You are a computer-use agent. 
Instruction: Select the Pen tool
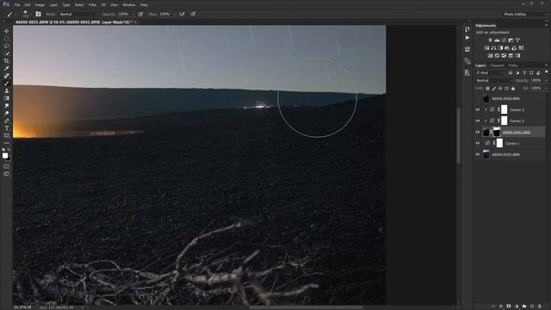click(x=6, y=121)
